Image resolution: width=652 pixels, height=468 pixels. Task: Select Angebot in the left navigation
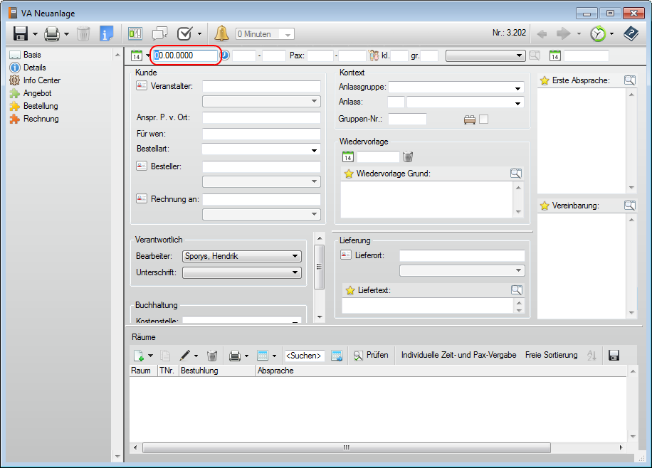(37, 93)
